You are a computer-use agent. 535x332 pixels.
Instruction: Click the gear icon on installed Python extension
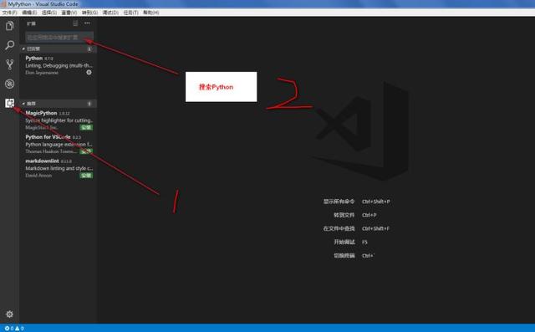89,72
